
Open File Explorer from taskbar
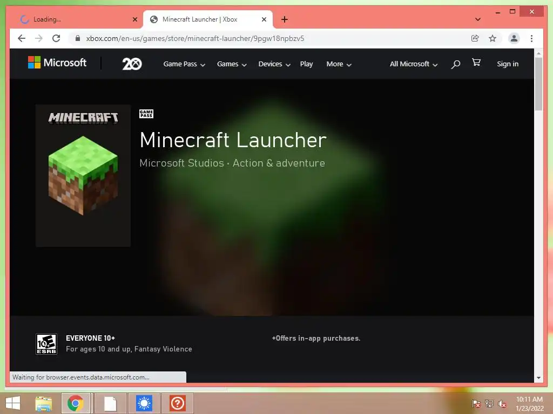[44, 403]
